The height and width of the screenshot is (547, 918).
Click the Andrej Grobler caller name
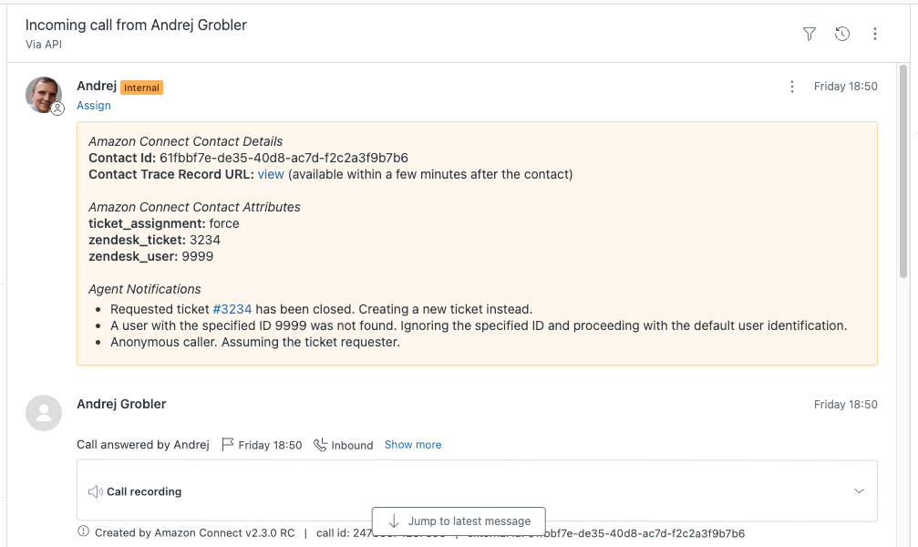(121, 404)
